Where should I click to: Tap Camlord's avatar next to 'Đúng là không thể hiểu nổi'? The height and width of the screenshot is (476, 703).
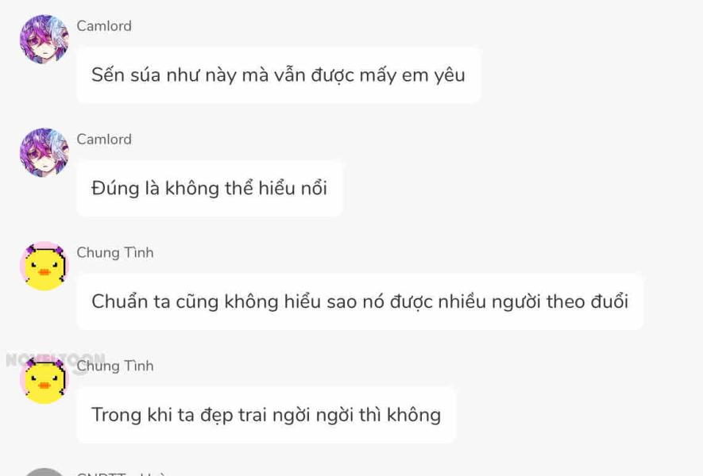[x=44, y=153]
